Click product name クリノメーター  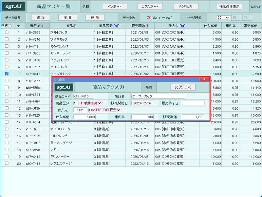click(x=60, y=157)
